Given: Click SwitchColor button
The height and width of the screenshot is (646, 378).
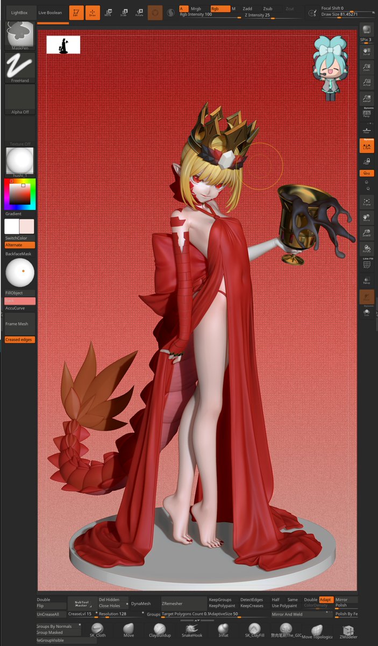Looking at the screenshot, I should [20, 238].
